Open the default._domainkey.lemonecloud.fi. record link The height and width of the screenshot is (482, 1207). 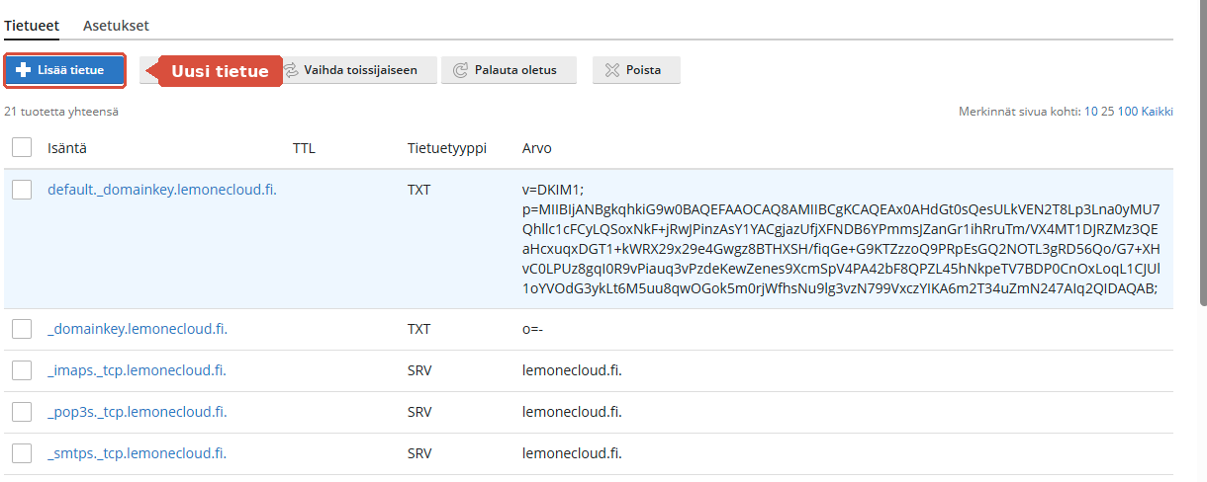pyautogui.click(x=162, y=190)
